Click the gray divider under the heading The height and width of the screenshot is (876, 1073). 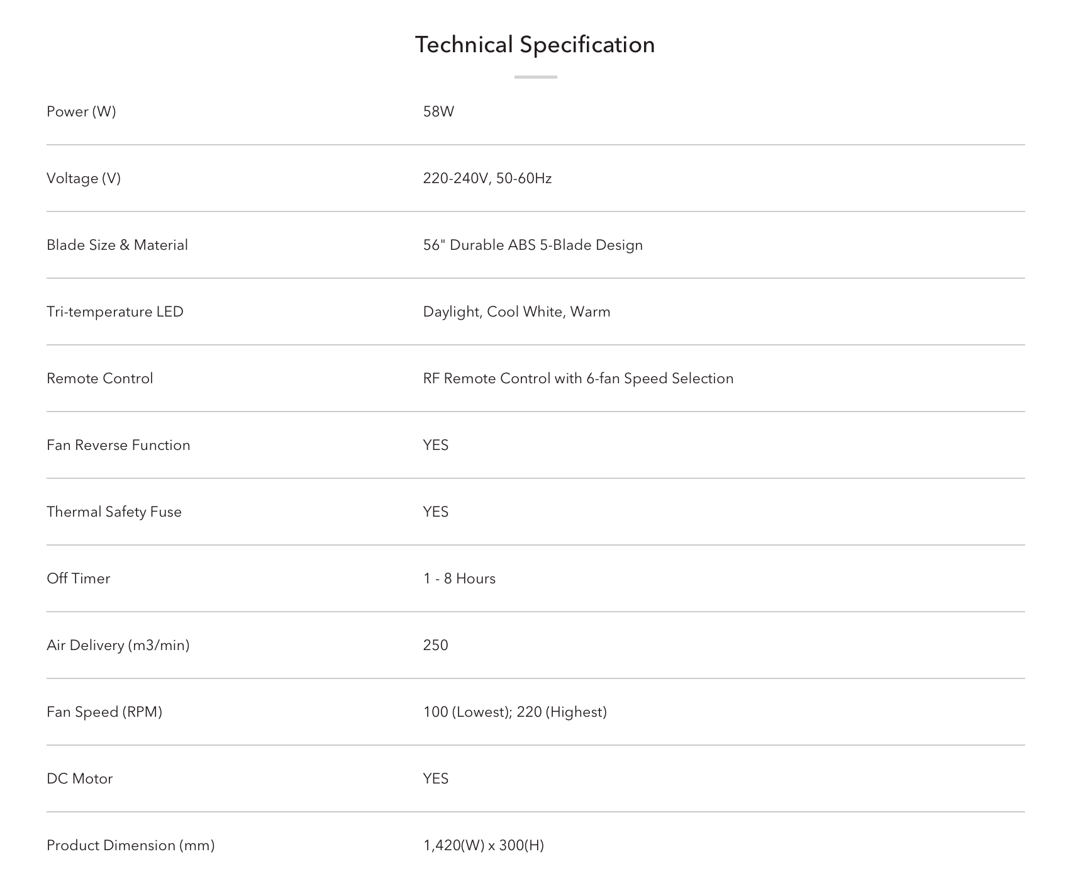(x=536, y=77)
